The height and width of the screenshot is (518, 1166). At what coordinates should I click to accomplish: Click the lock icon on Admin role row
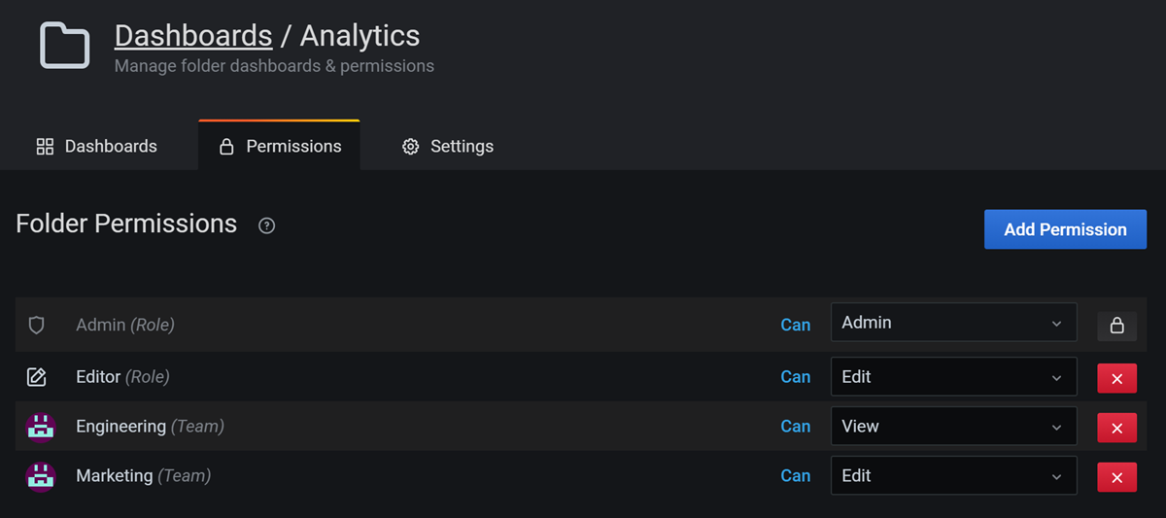1116,326
